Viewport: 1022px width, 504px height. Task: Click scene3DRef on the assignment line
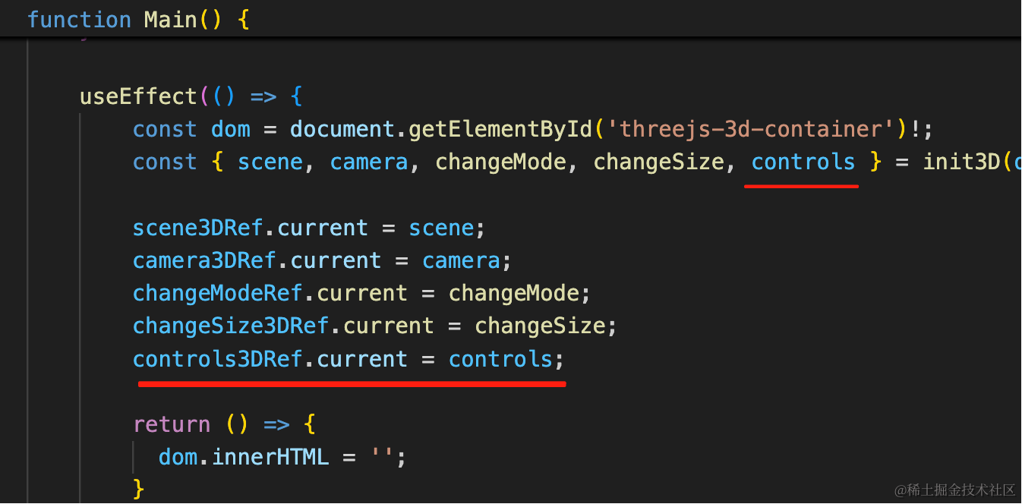(198, 228)
